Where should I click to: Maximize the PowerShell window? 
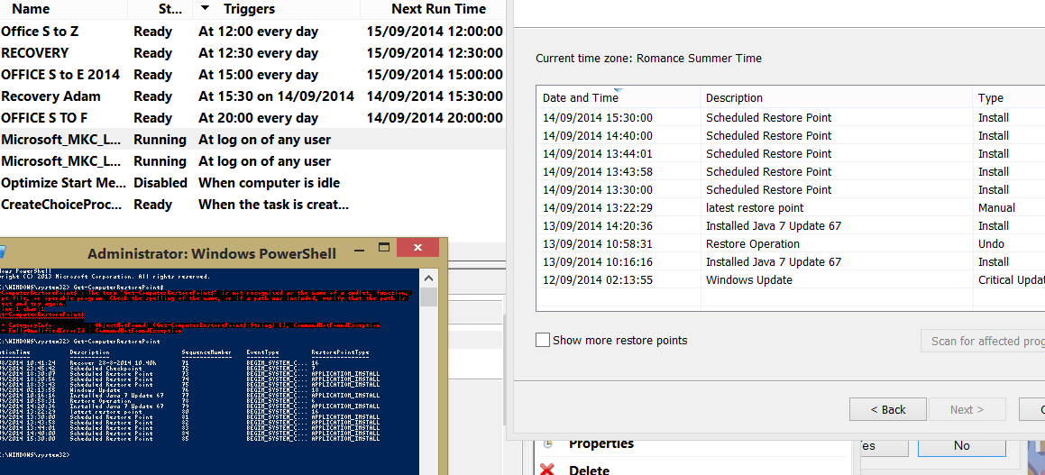(384, 248)
